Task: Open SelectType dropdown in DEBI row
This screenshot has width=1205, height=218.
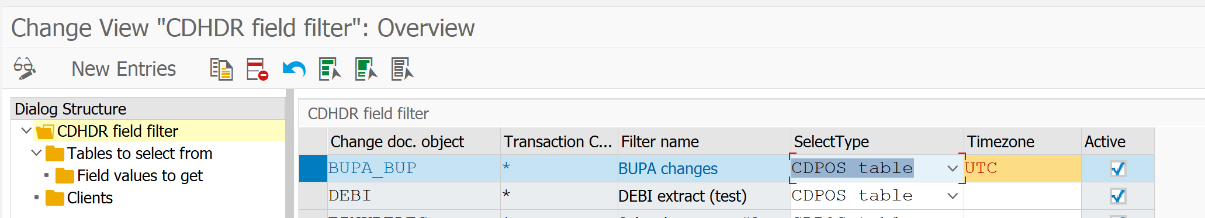Action: (953, 196)
